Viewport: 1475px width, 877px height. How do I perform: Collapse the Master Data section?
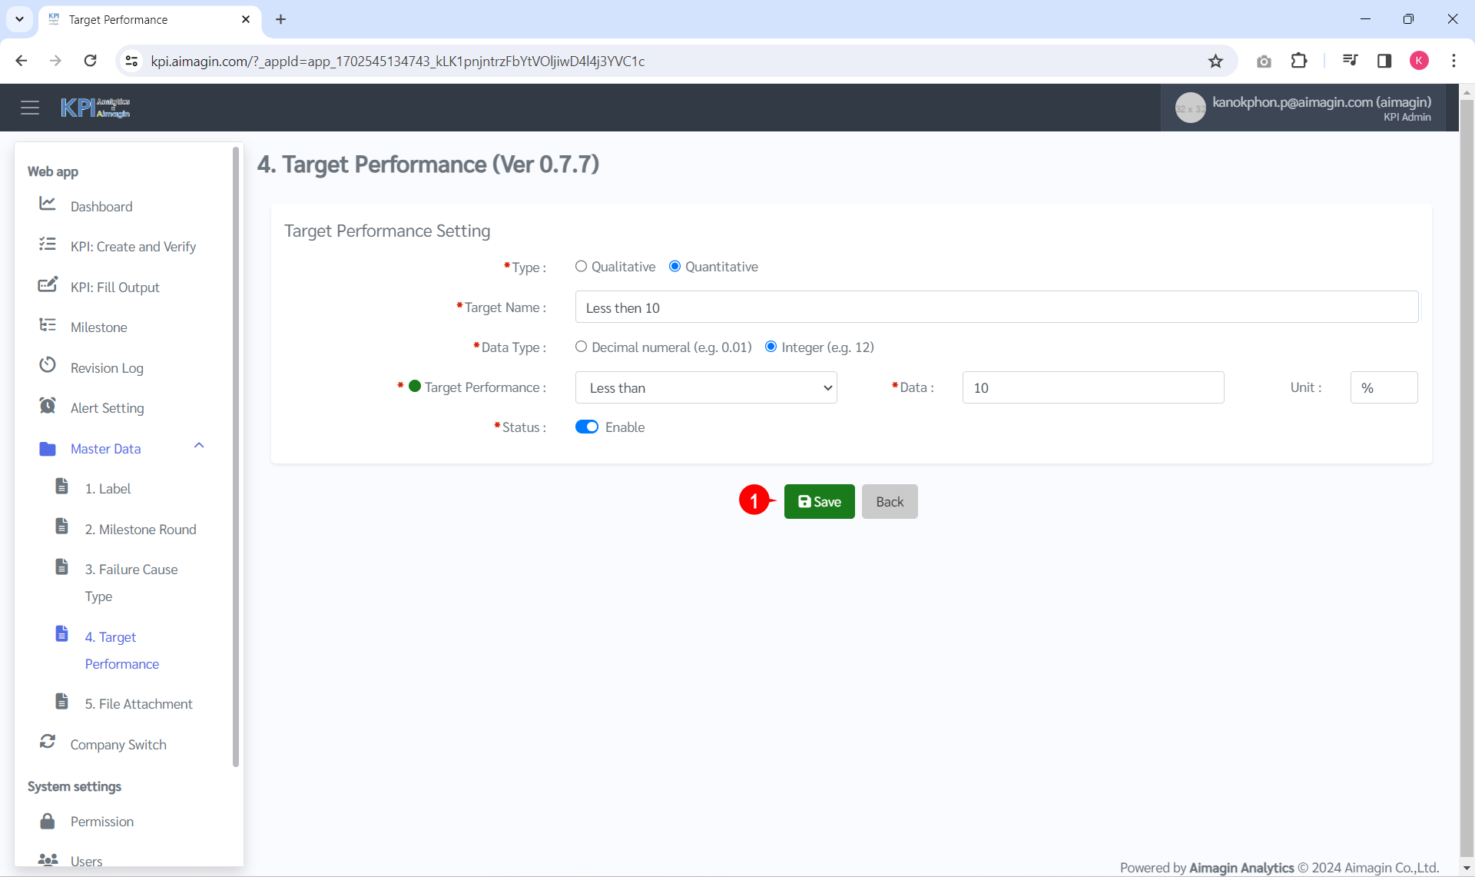click(199, 446)
